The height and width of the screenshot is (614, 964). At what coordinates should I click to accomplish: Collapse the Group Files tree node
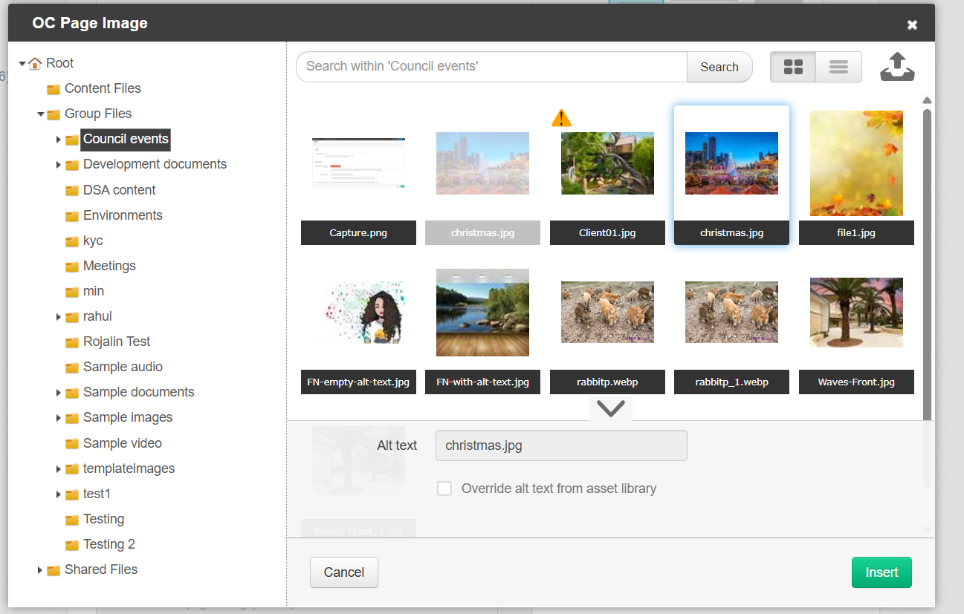pyautogui.click(x=40, y=113)
